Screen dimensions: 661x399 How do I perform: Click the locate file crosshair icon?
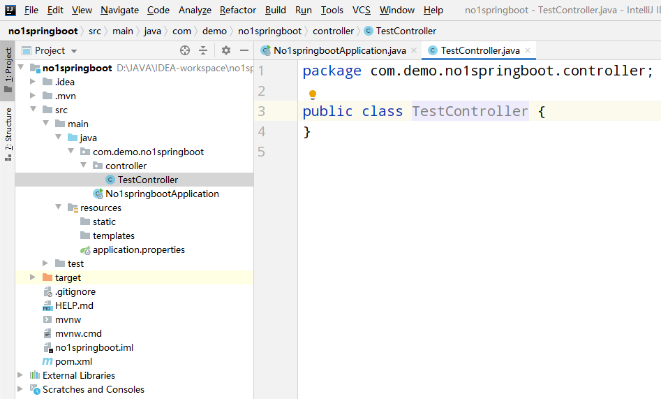(x=185, y=51)
